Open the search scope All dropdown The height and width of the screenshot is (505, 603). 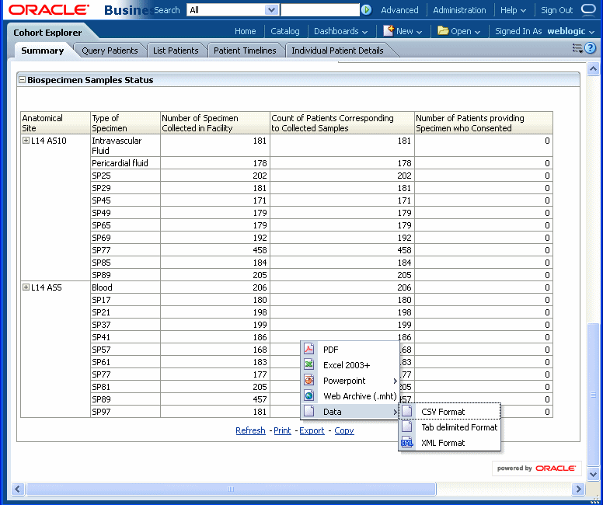(x=270, y=10)
